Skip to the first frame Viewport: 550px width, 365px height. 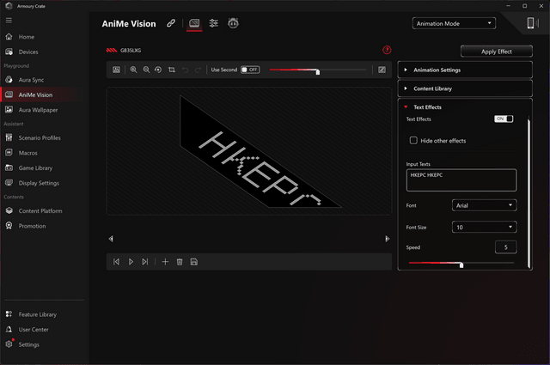117,262
